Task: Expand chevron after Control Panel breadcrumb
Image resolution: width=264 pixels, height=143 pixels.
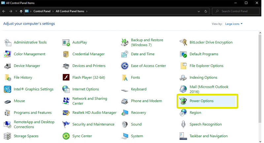Action: click(x=53, y=11)
